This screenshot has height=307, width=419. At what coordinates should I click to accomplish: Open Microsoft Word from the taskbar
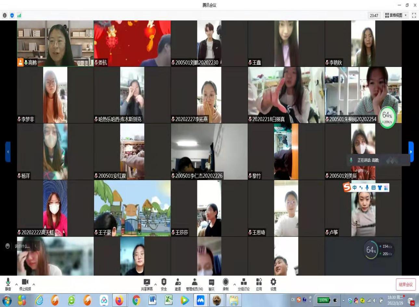tap(152, 300)
